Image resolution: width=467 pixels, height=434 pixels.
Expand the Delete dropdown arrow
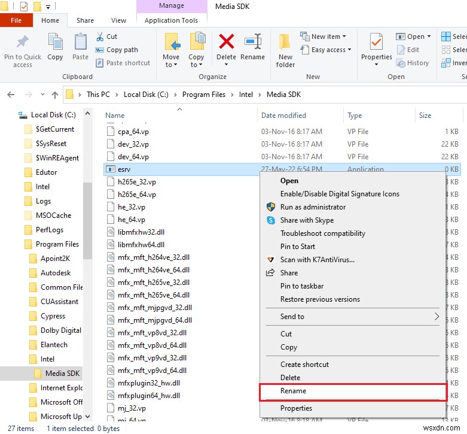click(226, 65)
